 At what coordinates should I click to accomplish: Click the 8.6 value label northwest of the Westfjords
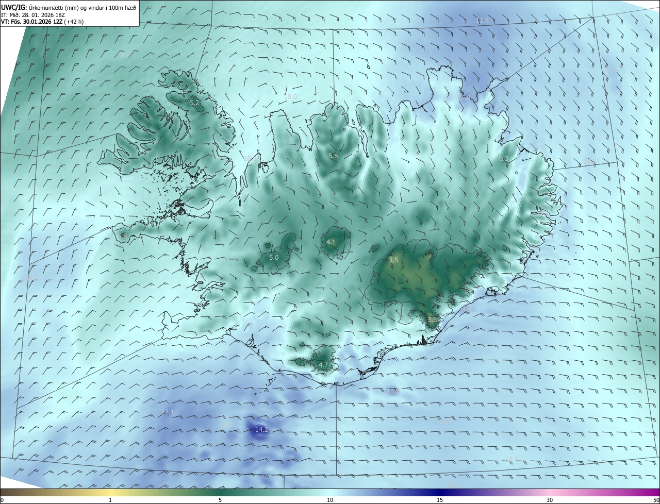pyautogui.click(x=125, y=55)
